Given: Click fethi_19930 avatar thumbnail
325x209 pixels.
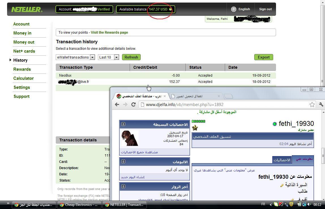Looking at the screenshot, I should (130, 138).
